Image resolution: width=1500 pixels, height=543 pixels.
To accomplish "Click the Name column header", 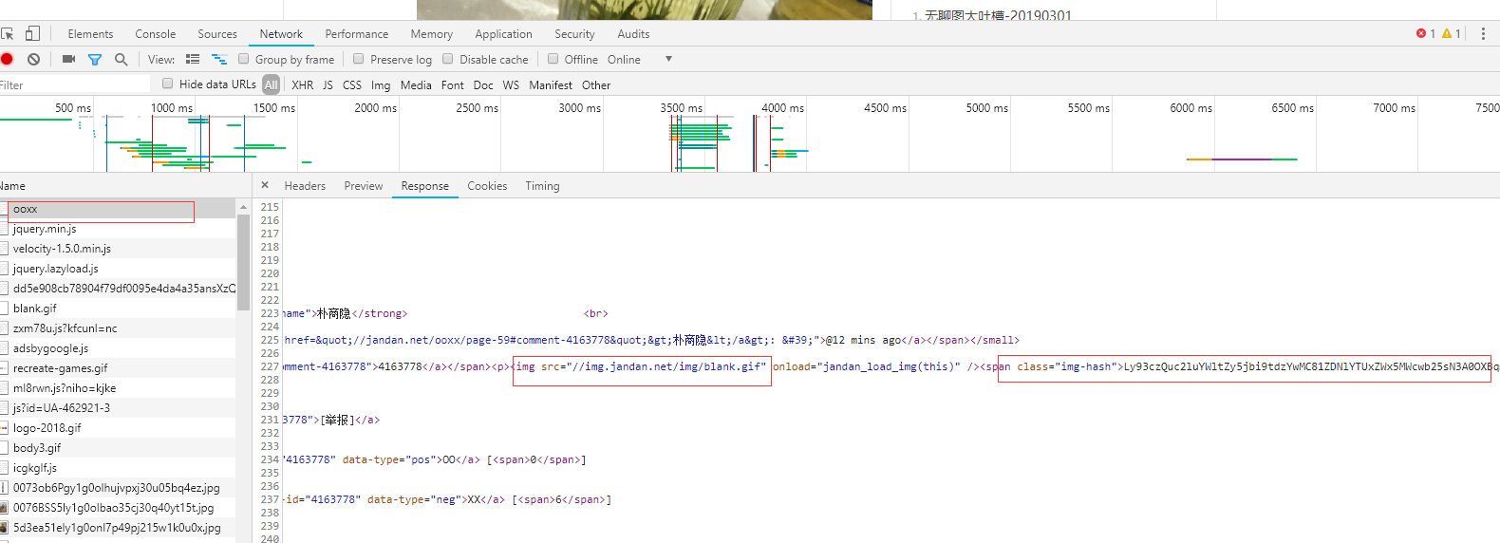I will 125,186.
